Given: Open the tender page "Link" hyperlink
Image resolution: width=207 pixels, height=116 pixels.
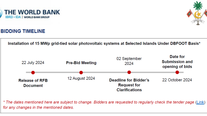Looking at the screenshot, I should coord(200,102).
